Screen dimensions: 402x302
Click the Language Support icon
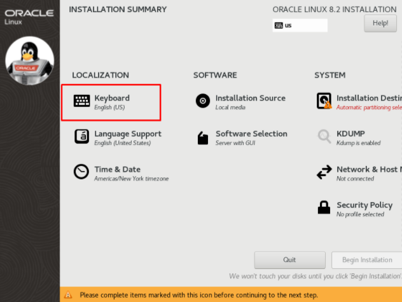81,137
